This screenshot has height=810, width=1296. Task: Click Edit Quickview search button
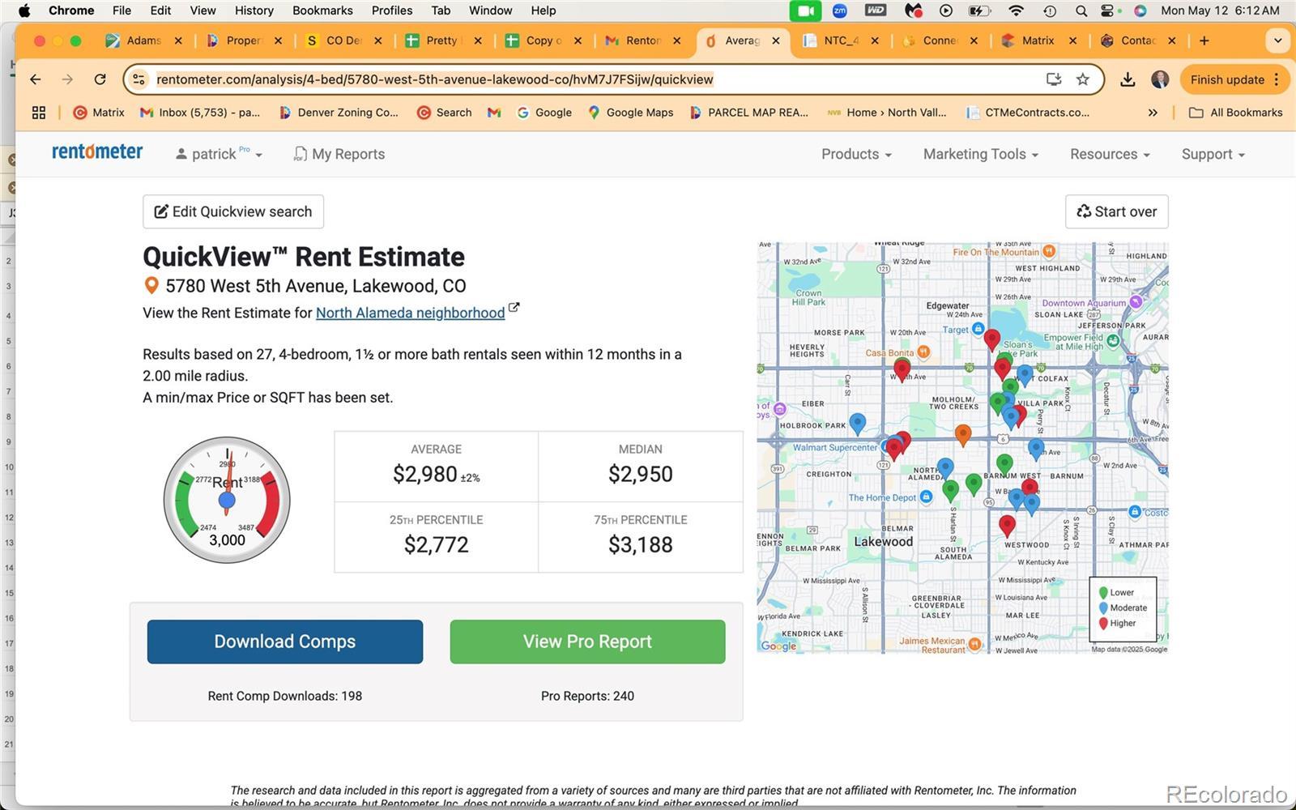coord(233,211)
